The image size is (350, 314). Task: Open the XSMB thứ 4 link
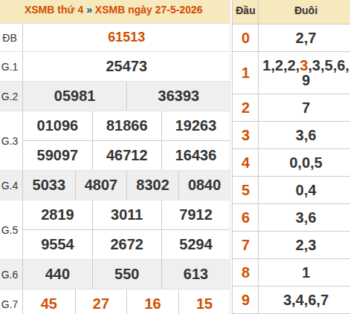click(54, 10)
